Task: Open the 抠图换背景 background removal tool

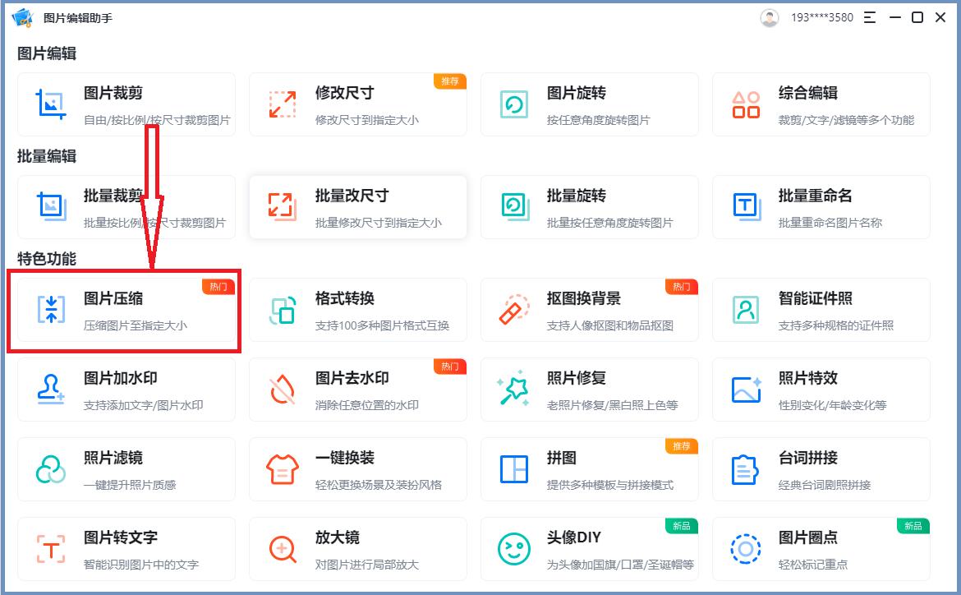Action: coord(590,310)
